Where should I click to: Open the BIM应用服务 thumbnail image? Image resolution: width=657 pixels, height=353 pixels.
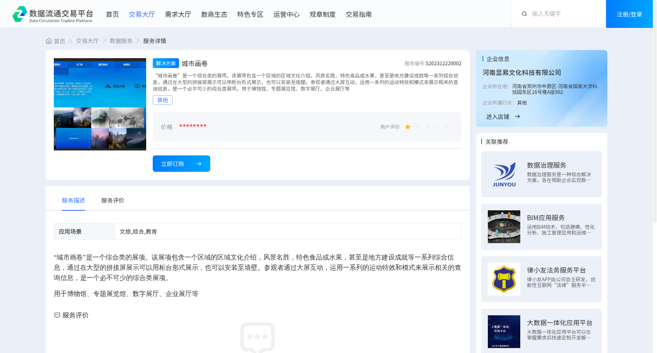click(504, 227)
